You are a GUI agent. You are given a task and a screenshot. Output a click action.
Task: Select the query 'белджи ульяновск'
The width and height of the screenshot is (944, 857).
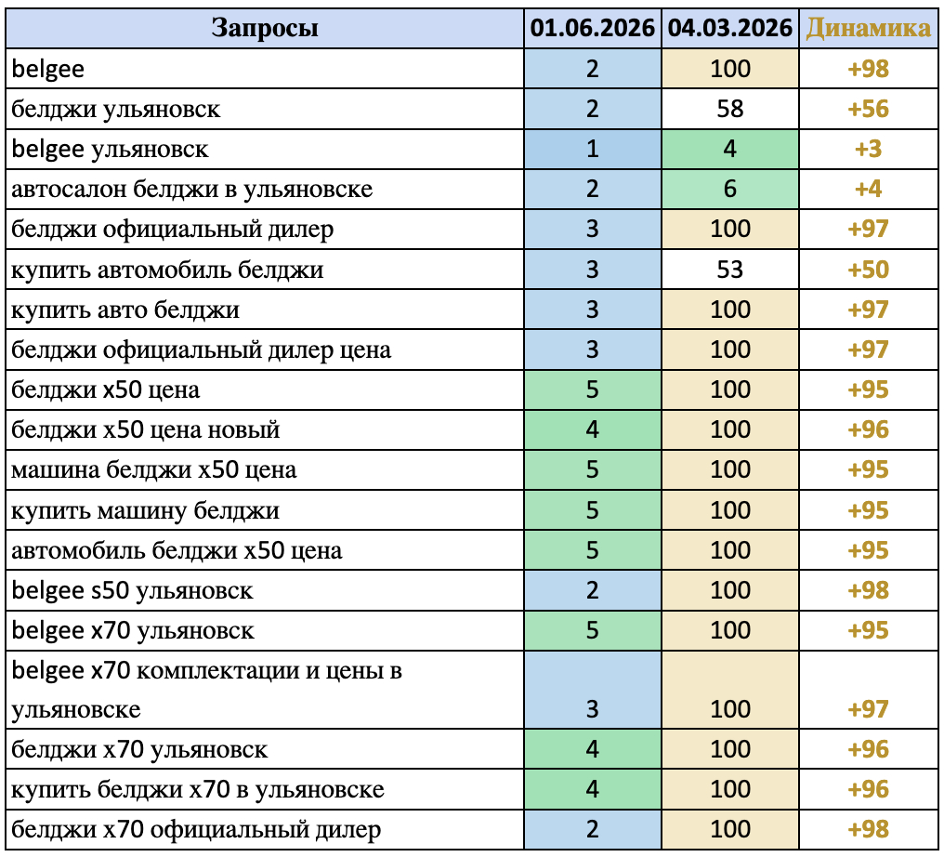pyautogui.click(x=264, y=109)
